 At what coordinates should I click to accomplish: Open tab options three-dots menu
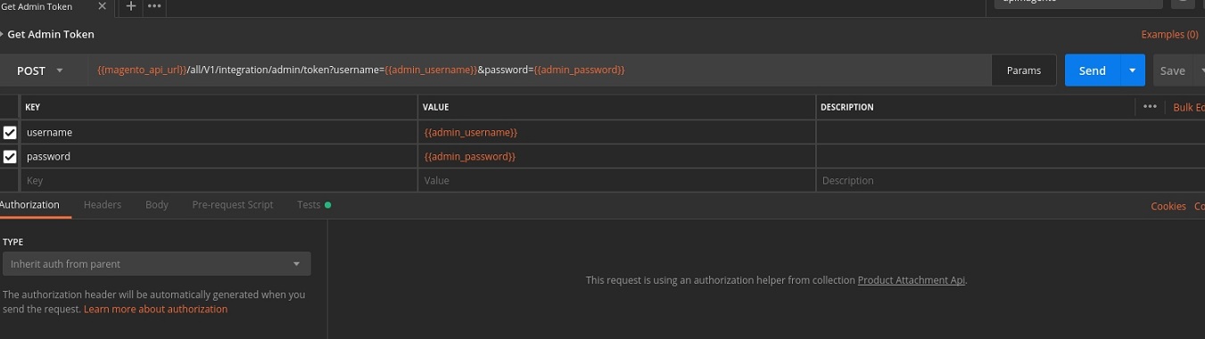[x=154, y=6]
